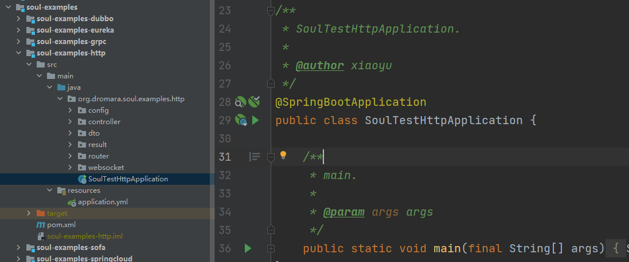Click the @author tag link
629x262 pixels.
point(320,66)
